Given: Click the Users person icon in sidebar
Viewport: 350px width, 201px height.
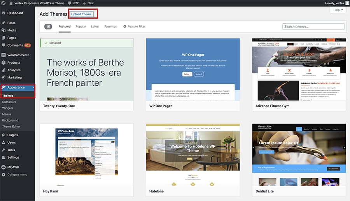Looking at the screenshot, I should pos(3,142).
